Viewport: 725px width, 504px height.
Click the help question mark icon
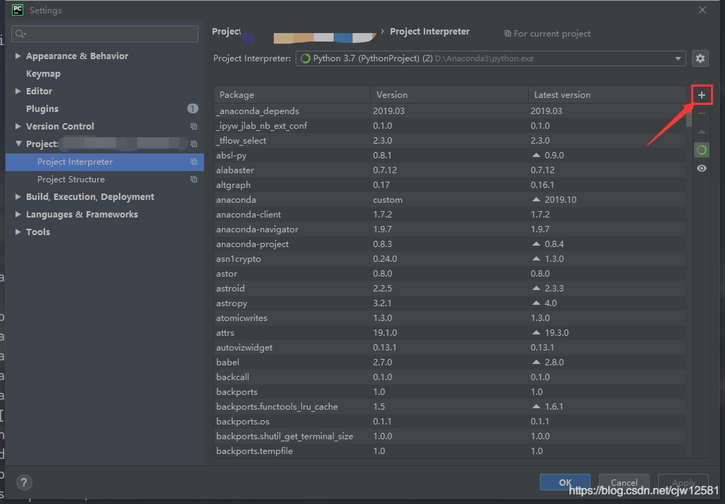pos(24,482)
